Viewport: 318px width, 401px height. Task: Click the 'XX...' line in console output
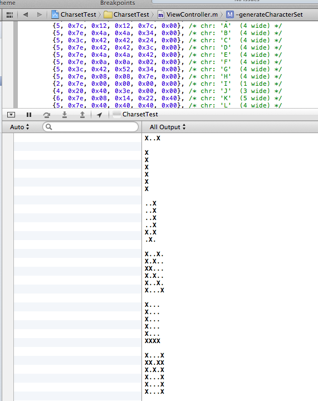tap(154, 268)
